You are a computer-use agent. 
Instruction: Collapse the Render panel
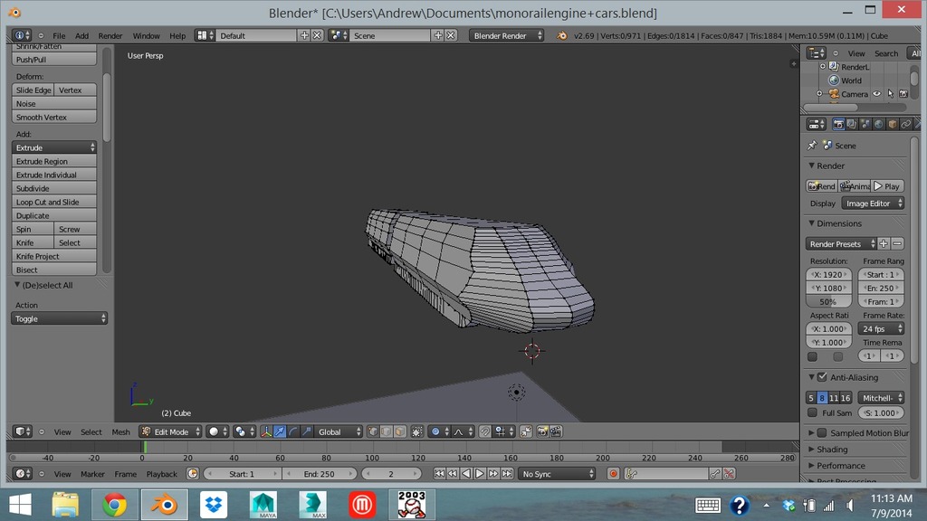click(812, 166)
